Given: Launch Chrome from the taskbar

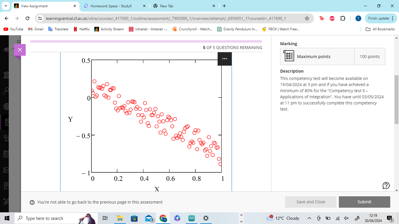Looking at the screenshot, I should coord(163,218).
